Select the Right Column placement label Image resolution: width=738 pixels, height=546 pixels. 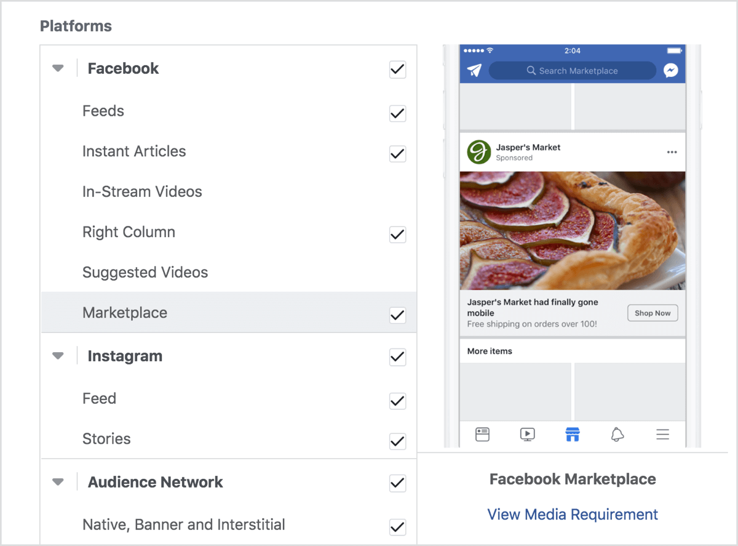129,232
